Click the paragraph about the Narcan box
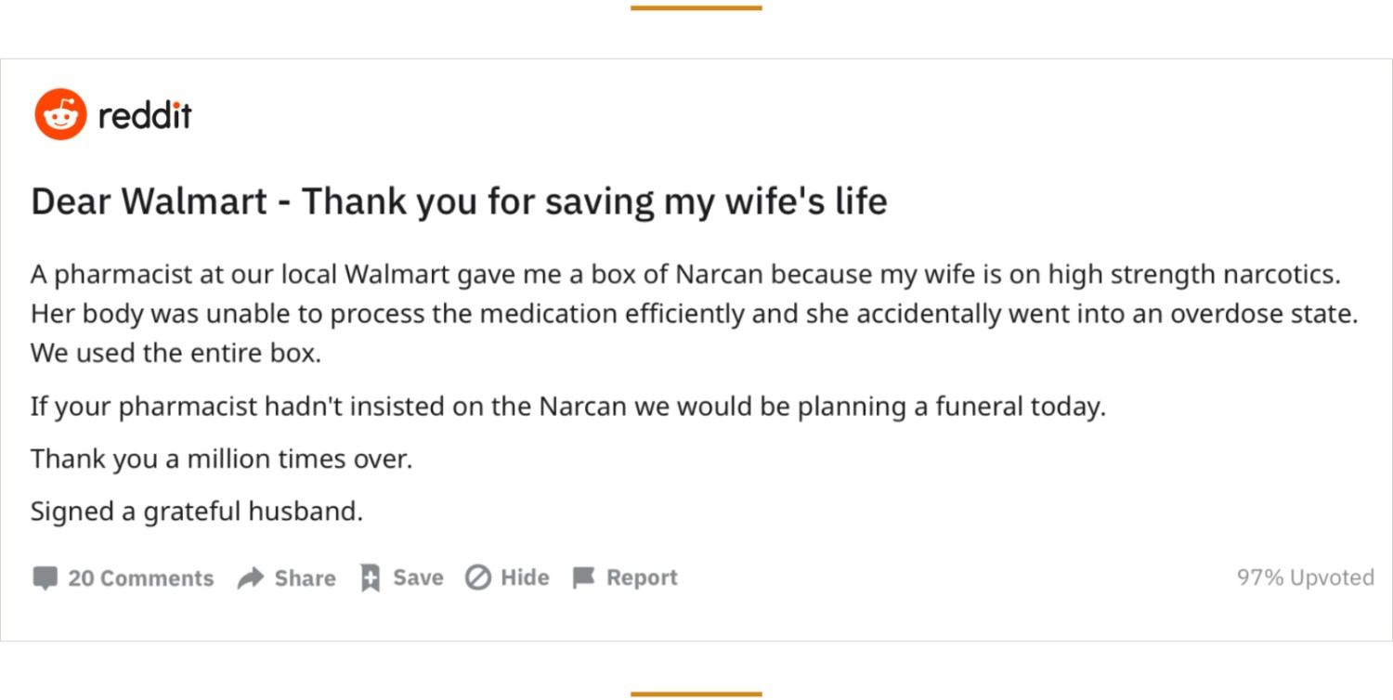Image resolution: width=1393 pixels, height=700 pixels. click(x=695, y=314)
